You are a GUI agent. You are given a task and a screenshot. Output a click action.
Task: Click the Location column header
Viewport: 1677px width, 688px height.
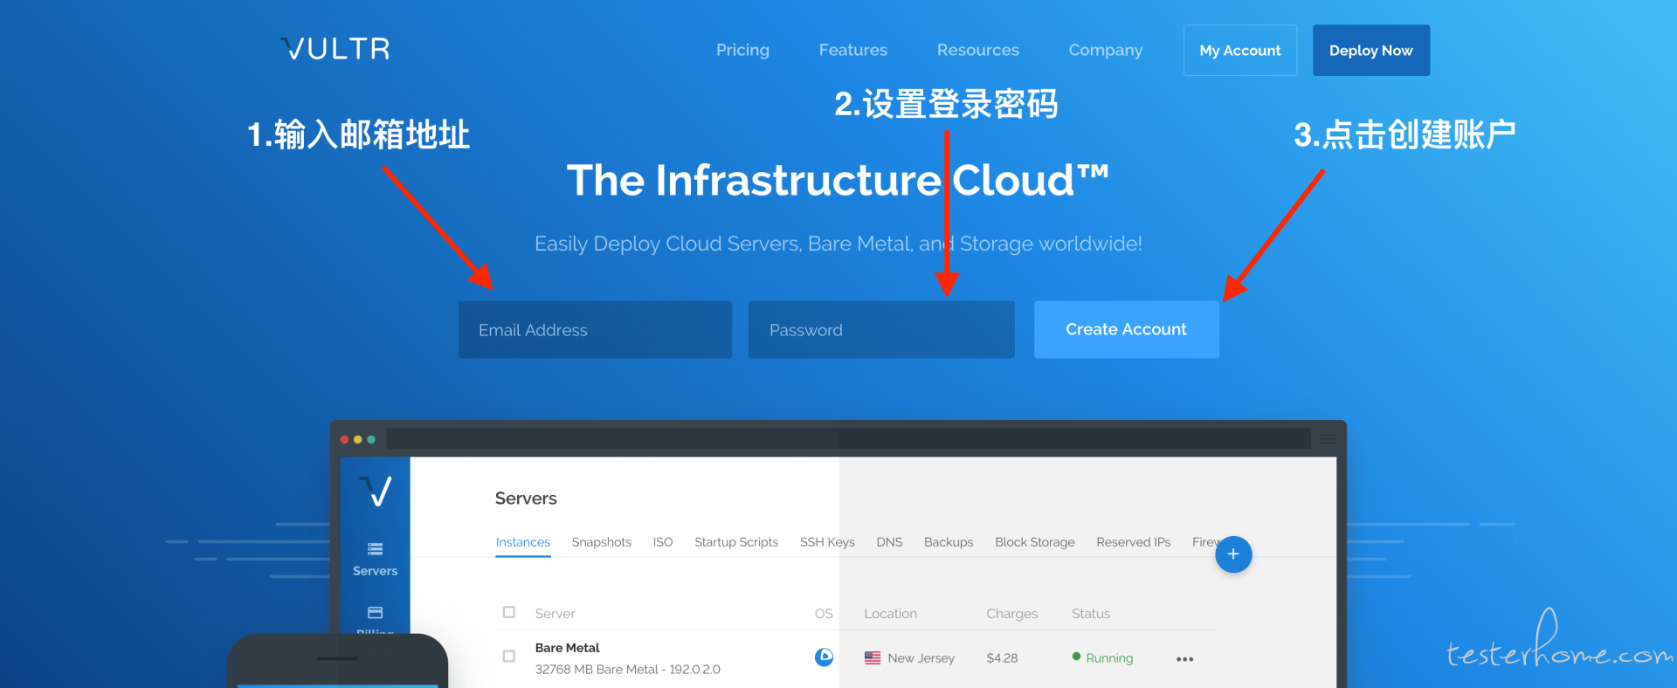(890, 614)
